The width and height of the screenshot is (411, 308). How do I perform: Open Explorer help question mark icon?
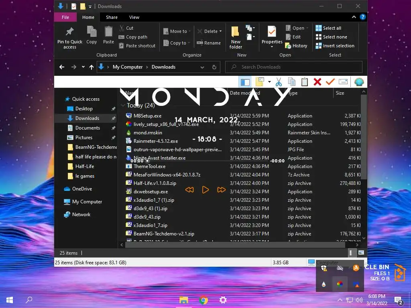tap(363, 17)
